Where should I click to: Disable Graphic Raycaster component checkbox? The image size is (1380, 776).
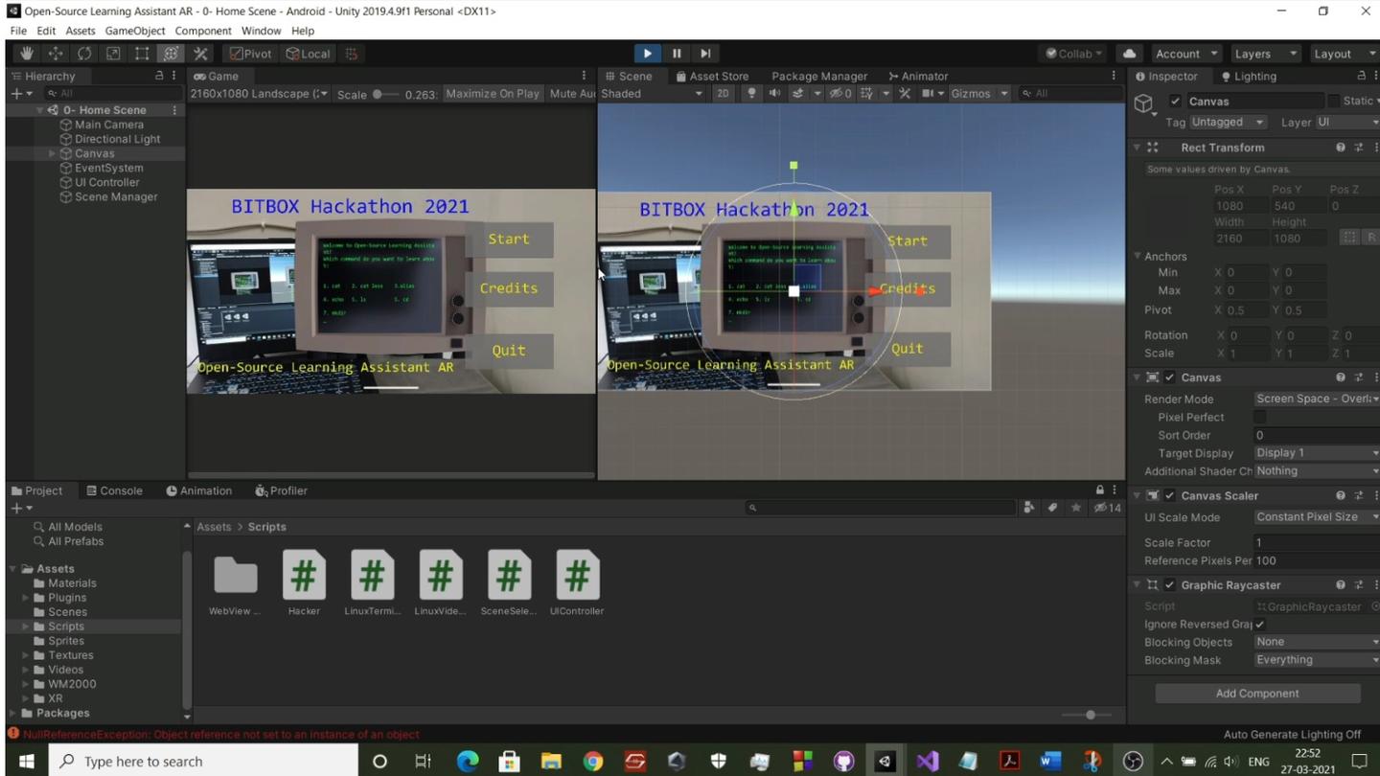tap(1170, 584)
